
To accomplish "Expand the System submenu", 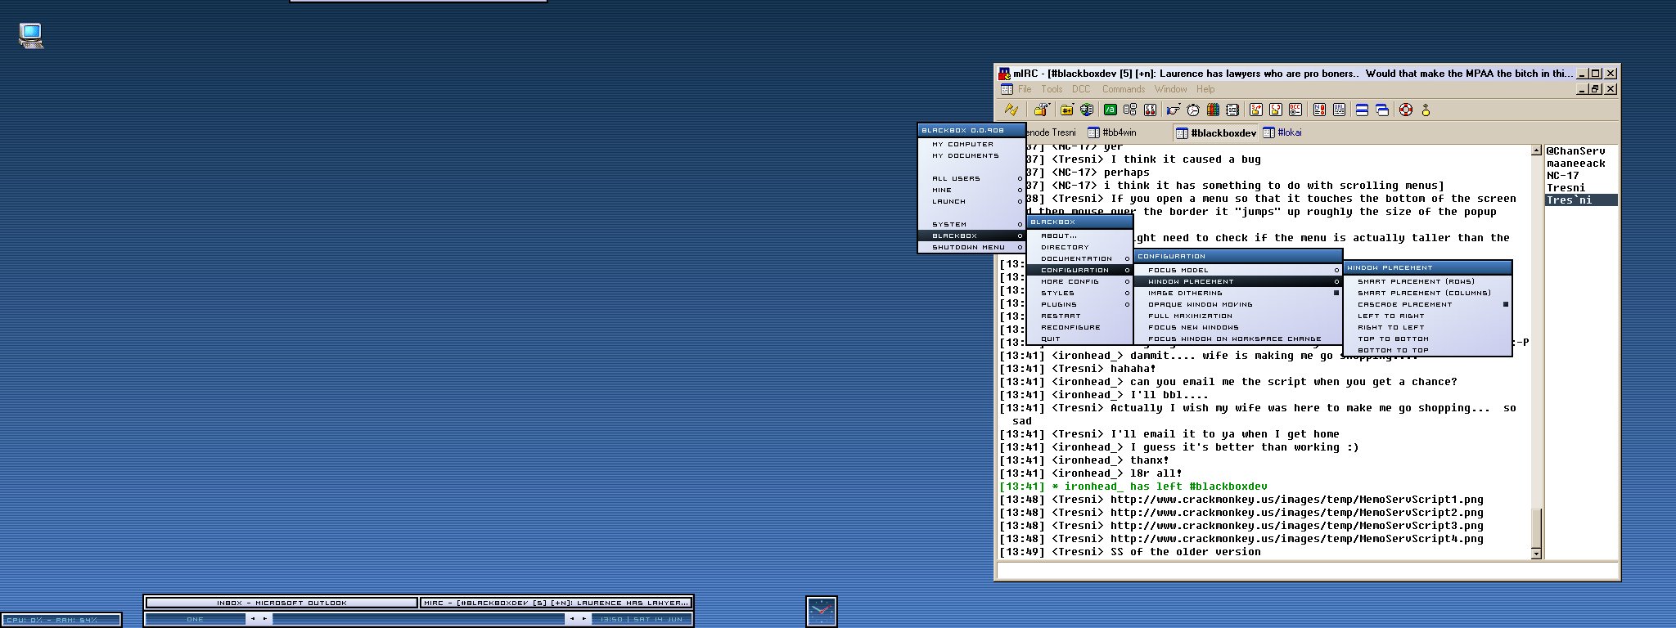I will (971, 224).
